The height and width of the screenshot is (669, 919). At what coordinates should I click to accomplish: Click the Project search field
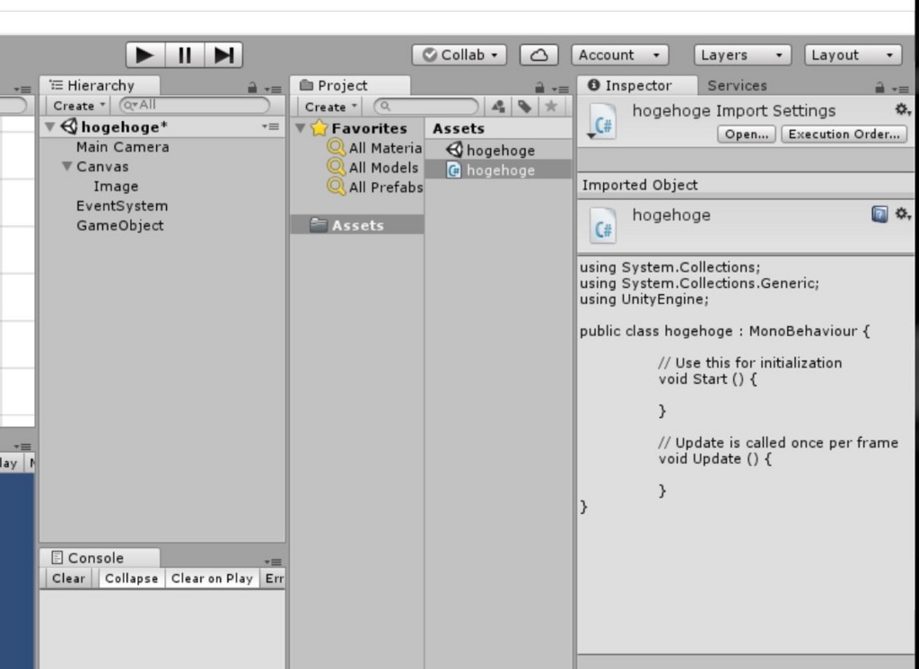point(426,106)
